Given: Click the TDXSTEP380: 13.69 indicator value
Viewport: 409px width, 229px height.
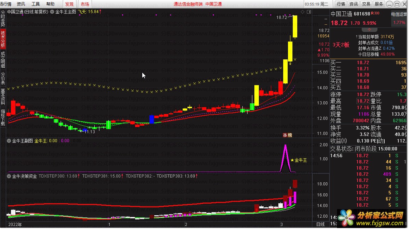Looking at the screenshot, I should click(59, 176).
